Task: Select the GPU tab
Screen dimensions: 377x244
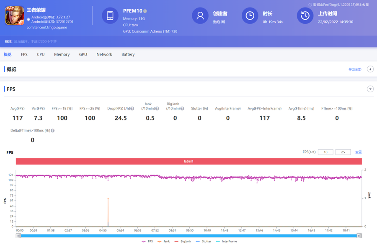Action: coord(83,55)
